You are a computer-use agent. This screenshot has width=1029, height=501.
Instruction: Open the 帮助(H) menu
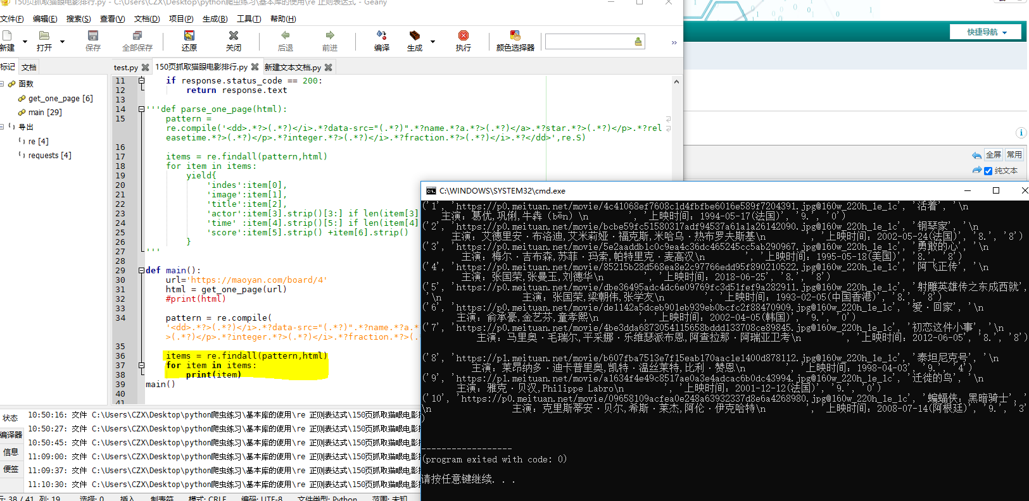(283, 19)
